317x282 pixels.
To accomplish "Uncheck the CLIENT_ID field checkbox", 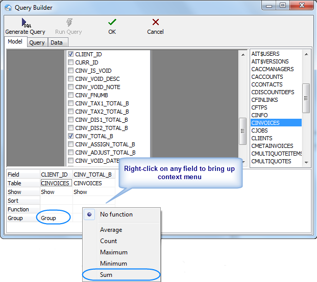I will [70, 54].
